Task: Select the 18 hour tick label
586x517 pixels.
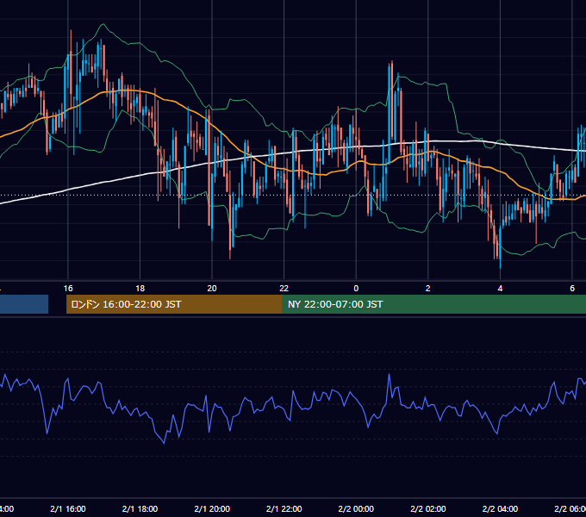Action: pyautogui.click(x=140, y=289)
